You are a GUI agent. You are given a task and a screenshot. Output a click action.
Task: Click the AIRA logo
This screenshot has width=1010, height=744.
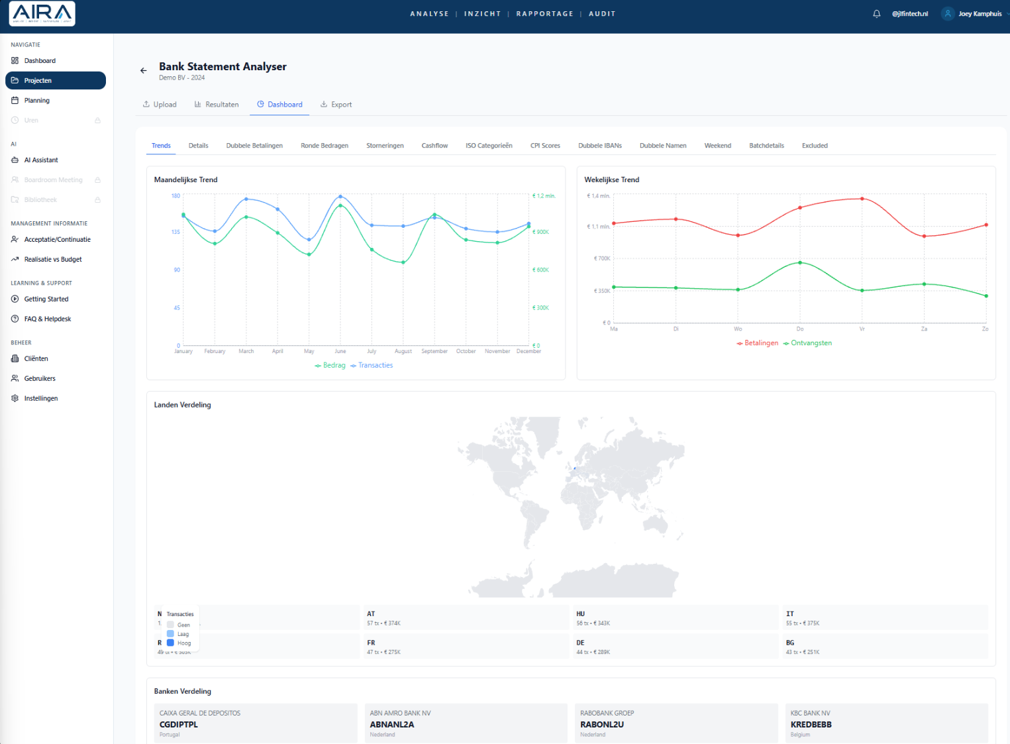42,14
